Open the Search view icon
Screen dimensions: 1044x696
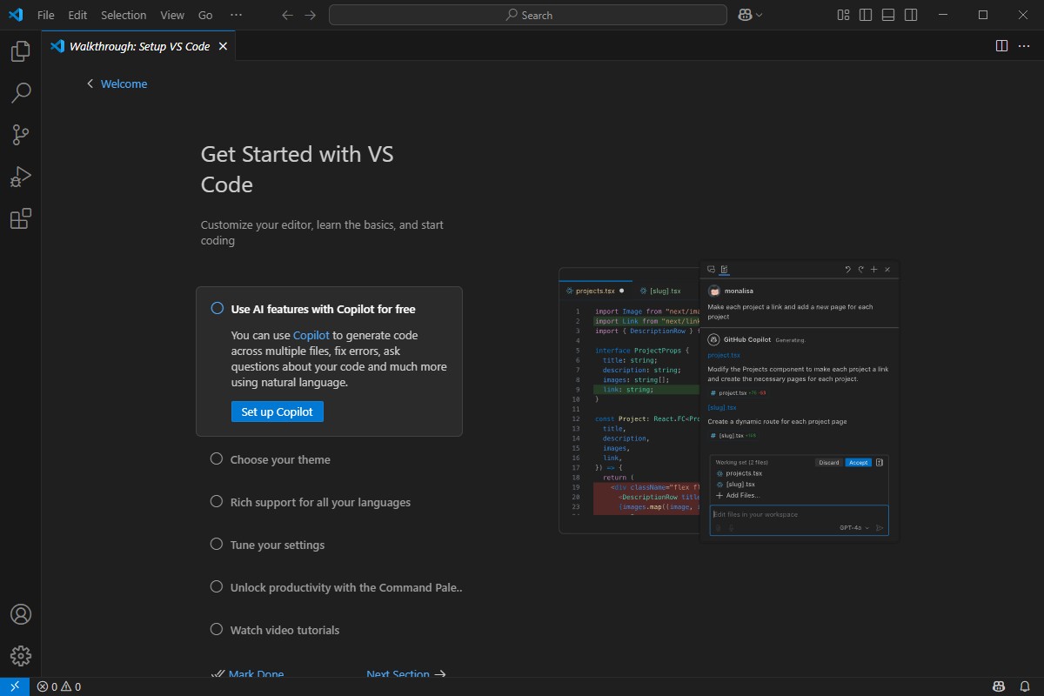click(21, 92)
